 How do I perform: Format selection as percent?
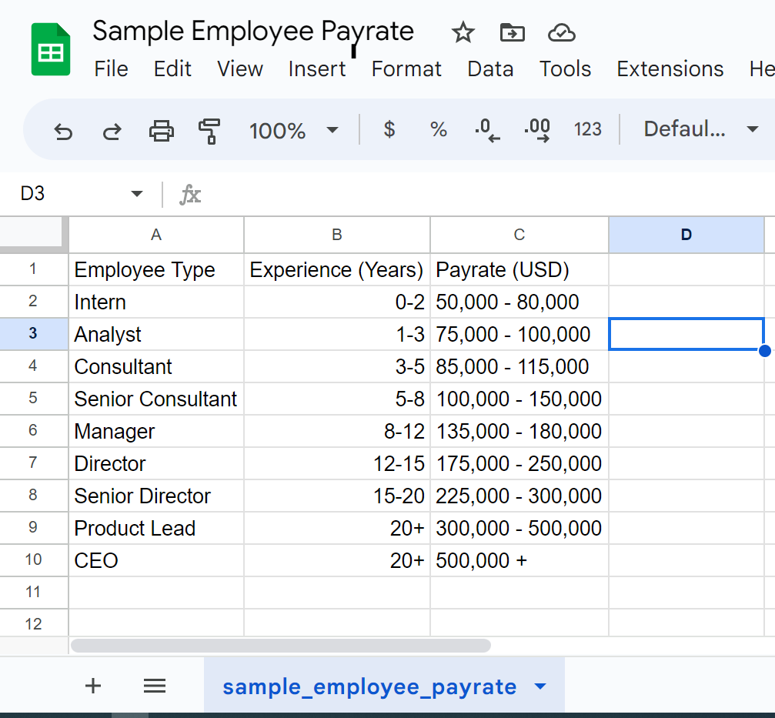click(438, 129)
